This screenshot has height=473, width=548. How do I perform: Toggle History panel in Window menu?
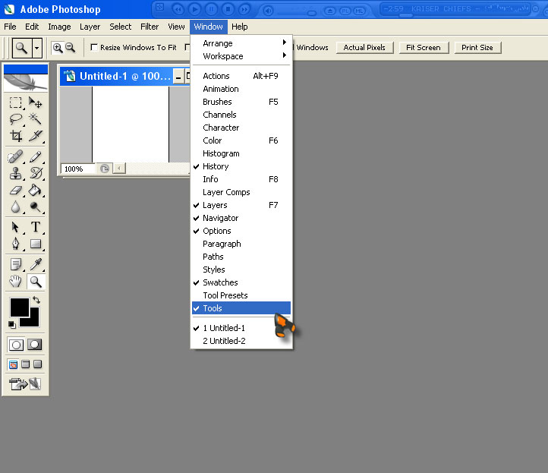[x=241, y=166]
